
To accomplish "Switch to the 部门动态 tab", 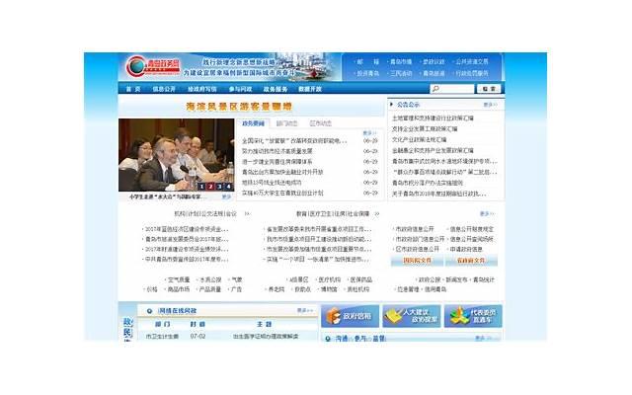I will (286, 123).
